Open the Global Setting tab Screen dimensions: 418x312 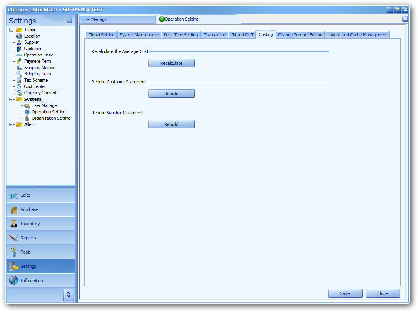coord(101,35)
